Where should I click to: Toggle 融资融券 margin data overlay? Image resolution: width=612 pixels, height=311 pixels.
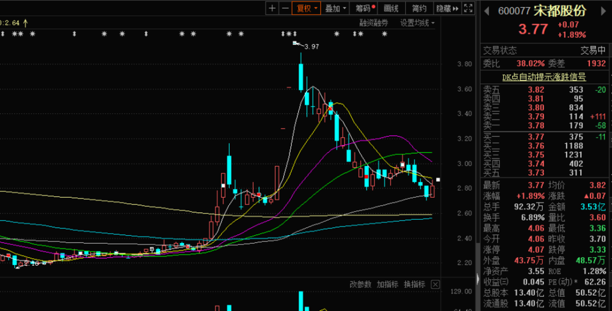(x=374, y=23)
